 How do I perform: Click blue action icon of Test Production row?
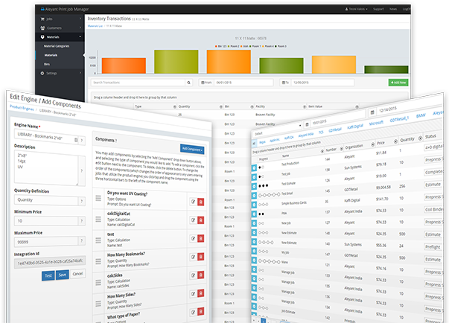[254, 168]
